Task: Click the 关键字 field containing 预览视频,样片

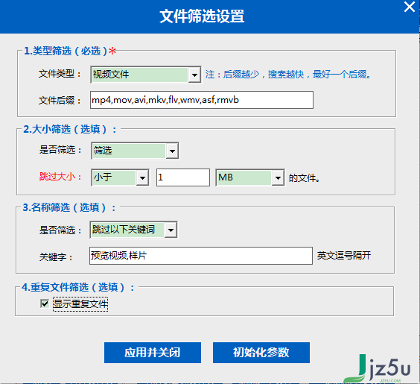Action: [201, 256]
